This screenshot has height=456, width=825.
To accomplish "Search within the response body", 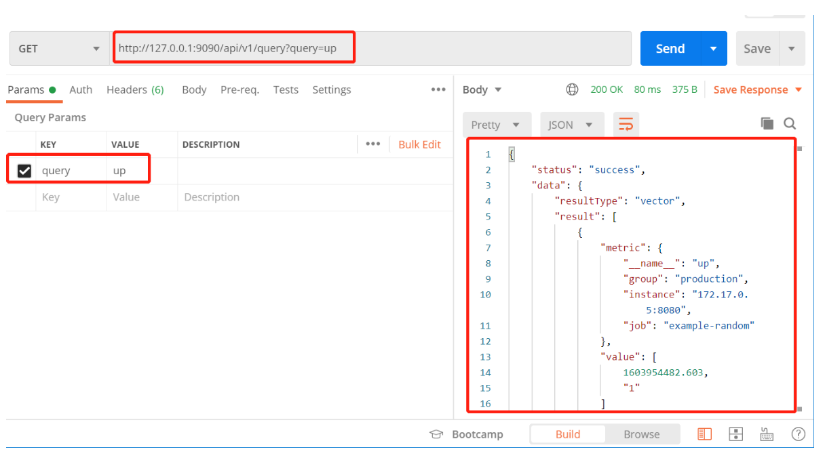I will 790,123.
